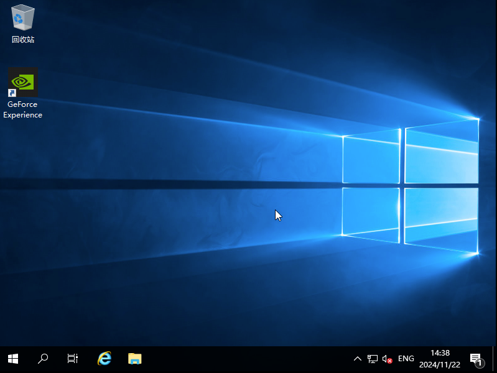Open the taskbar search magnifier
The width and height of the screenshot is (497, 373).
pyautogui.click(x=43, y=359)
